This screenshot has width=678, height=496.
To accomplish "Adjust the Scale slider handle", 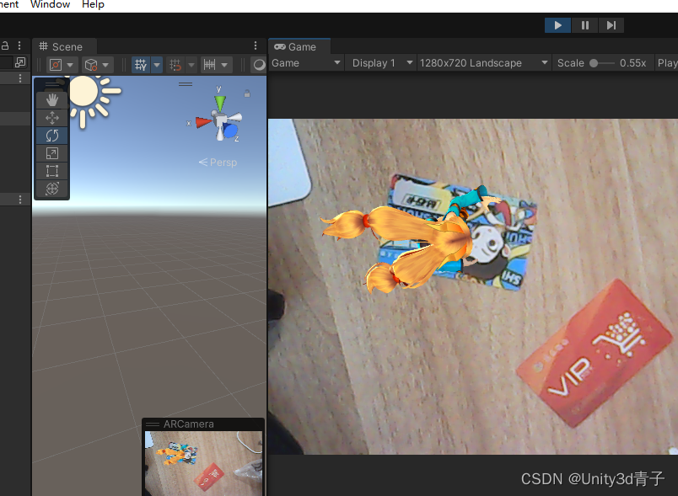I will point(595,63).
